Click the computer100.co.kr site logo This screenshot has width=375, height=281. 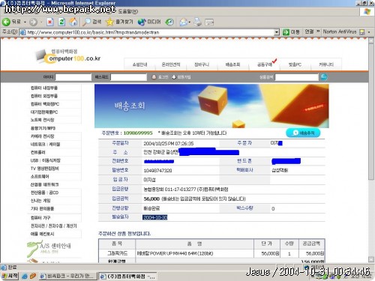click(68, 56)
